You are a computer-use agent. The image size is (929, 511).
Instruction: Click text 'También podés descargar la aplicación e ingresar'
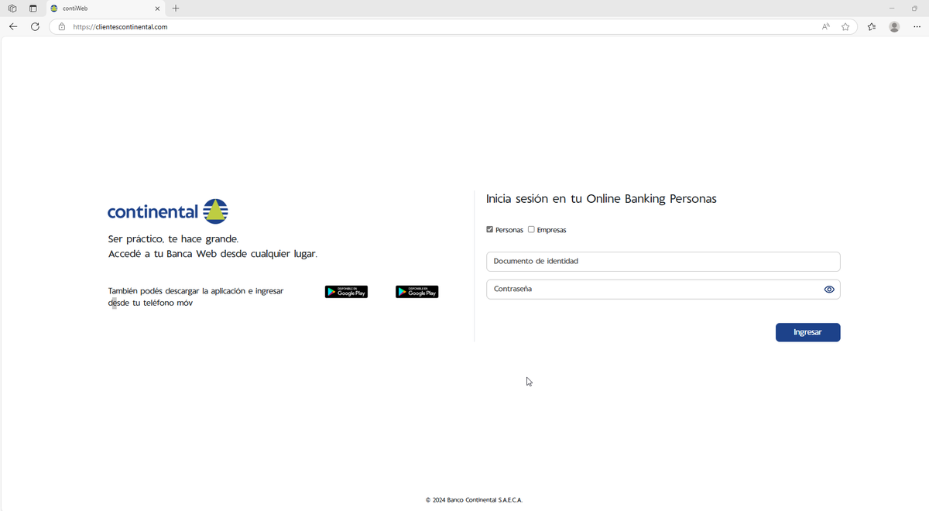(196, 291)
